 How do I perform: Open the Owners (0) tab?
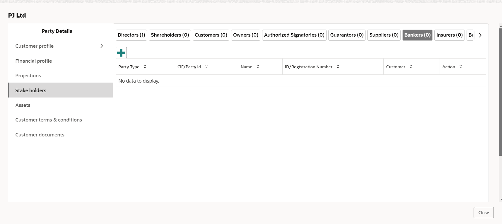246,35
